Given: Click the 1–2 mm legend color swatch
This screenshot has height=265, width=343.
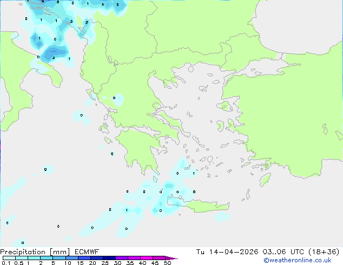Looking at the screenshot, I should pos(34,258).
